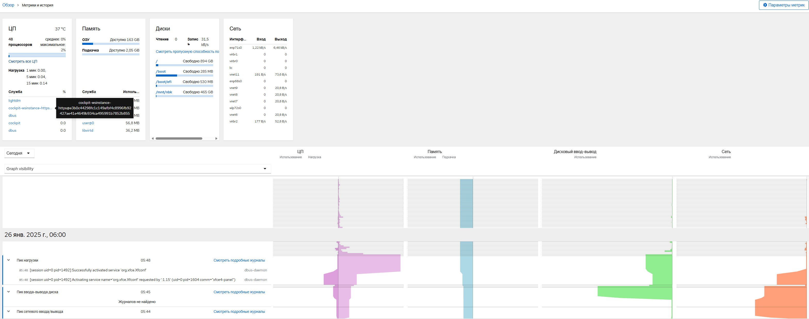Viewport: 809px width, 319px height.
Task: Click the purple CPU load peak graph
Action: (369, 264)
